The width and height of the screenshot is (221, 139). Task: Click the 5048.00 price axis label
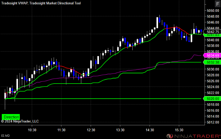(x=213, y=16)
